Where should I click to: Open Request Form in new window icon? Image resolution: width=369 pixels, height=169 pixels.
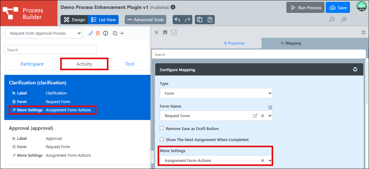coord(255,116)
